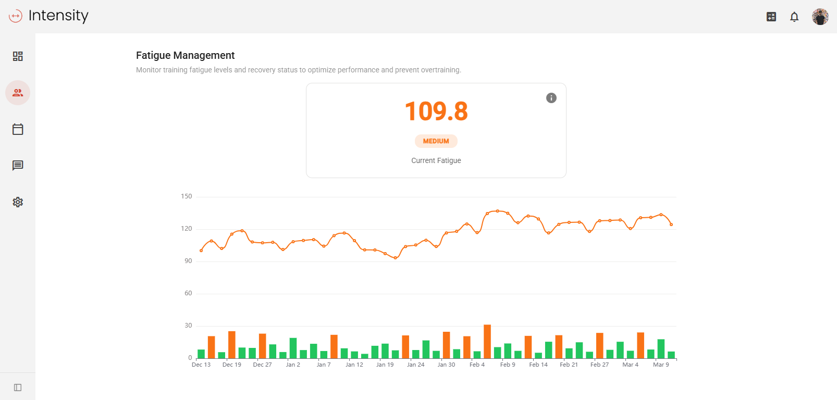The image size is (837, 400).
Task: Click the calculator icon in top bar
Action: point(771,17)
